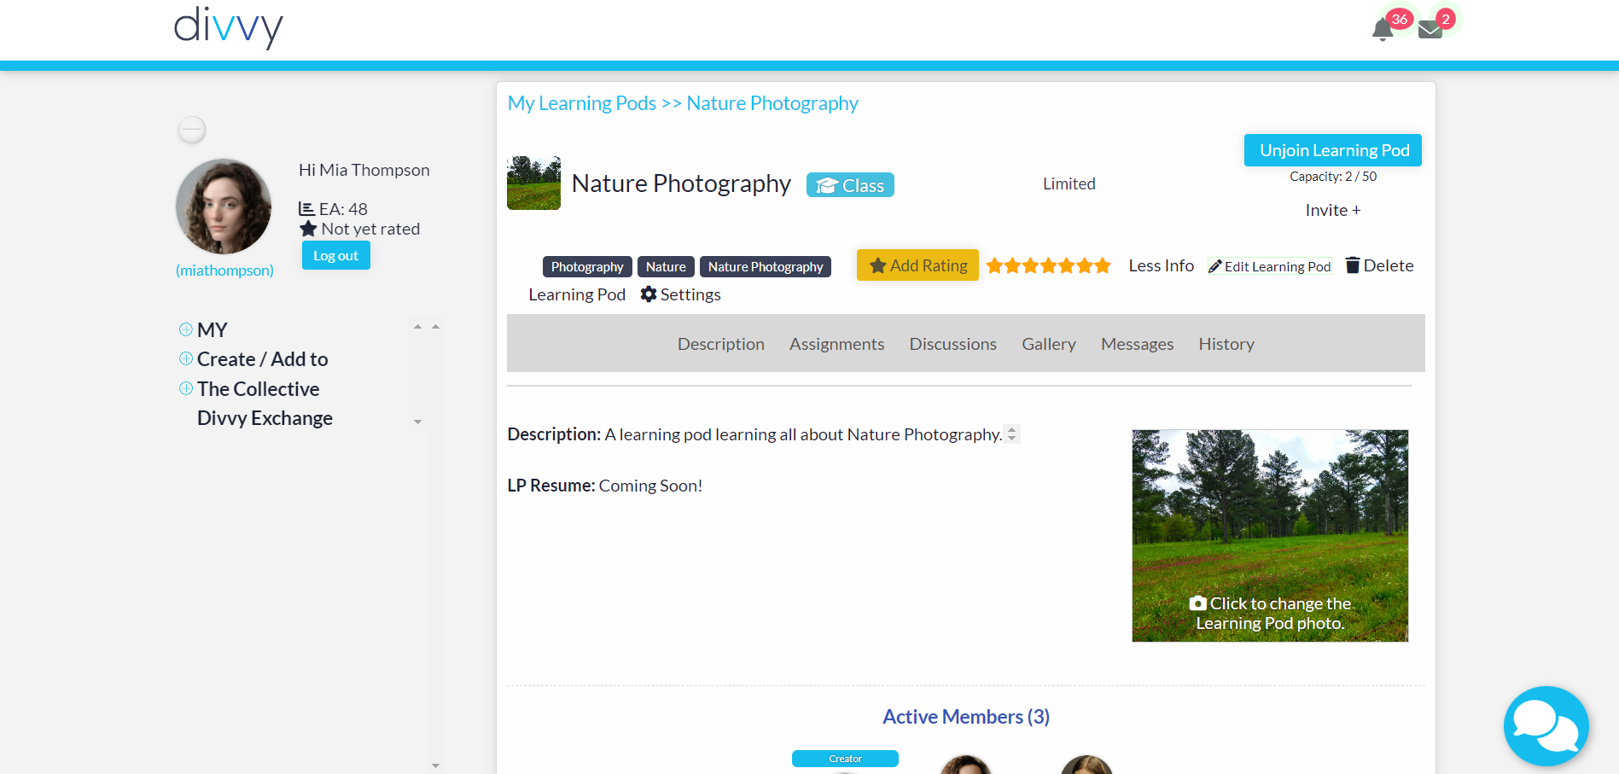Viewport: 1619px width, 774px height.
Task: Click the sidebar menu scroll-up arrow
Action: [417, 327]
